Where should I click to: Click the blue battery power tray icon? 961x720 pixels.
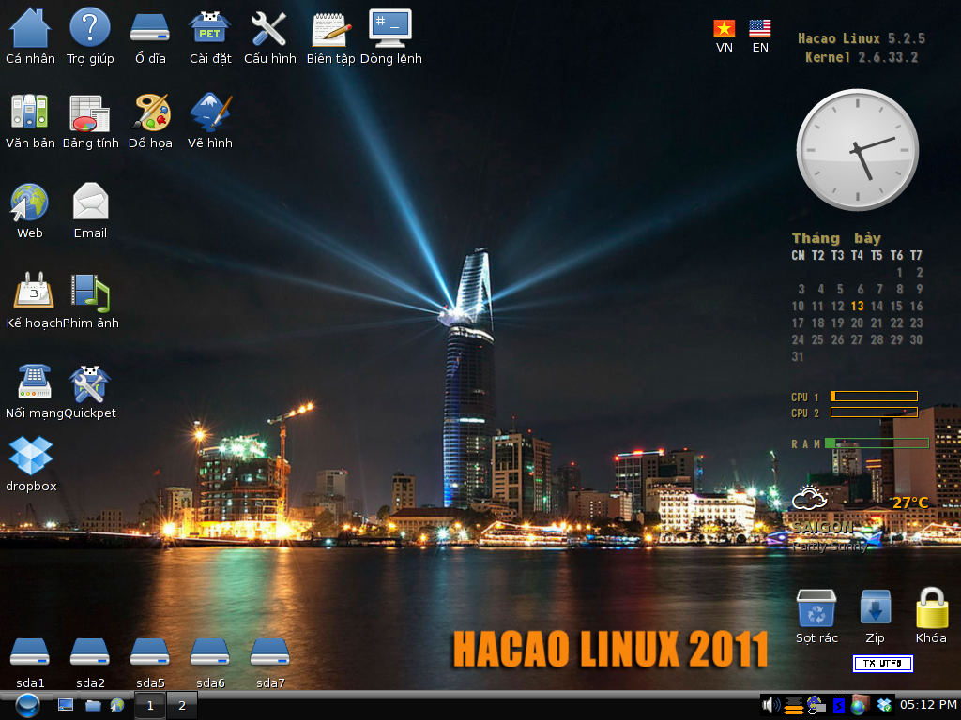pos(838,705)
